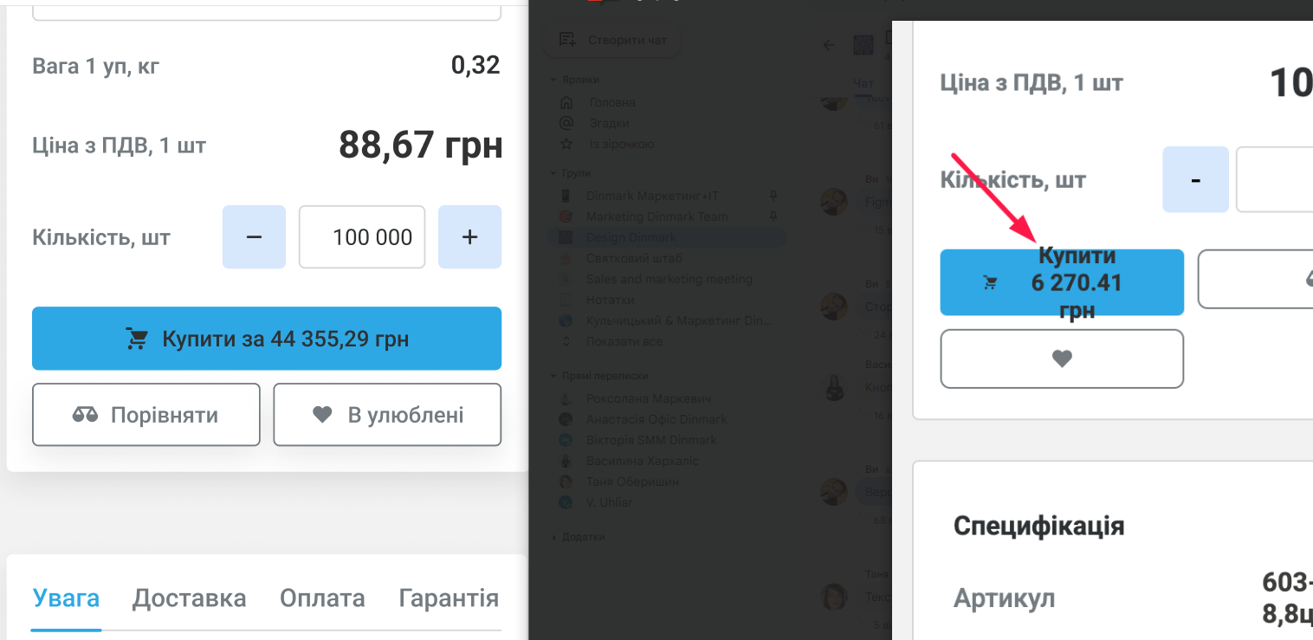The image size is (1313, 640).
Task: Expand the "Додатки" section
Action: point(554,537)
